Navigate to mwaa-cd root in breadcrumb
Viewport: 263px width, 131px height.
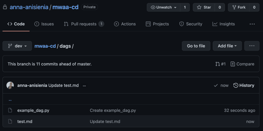[x=45, y=46]
